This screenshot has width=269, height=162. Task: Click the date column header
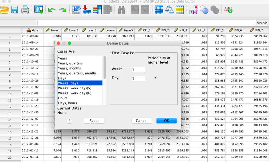[32, 31]
